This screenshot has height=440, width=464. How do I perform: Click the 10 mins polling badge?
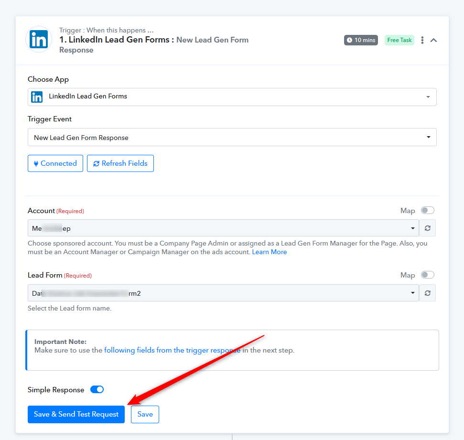(361, 40)
